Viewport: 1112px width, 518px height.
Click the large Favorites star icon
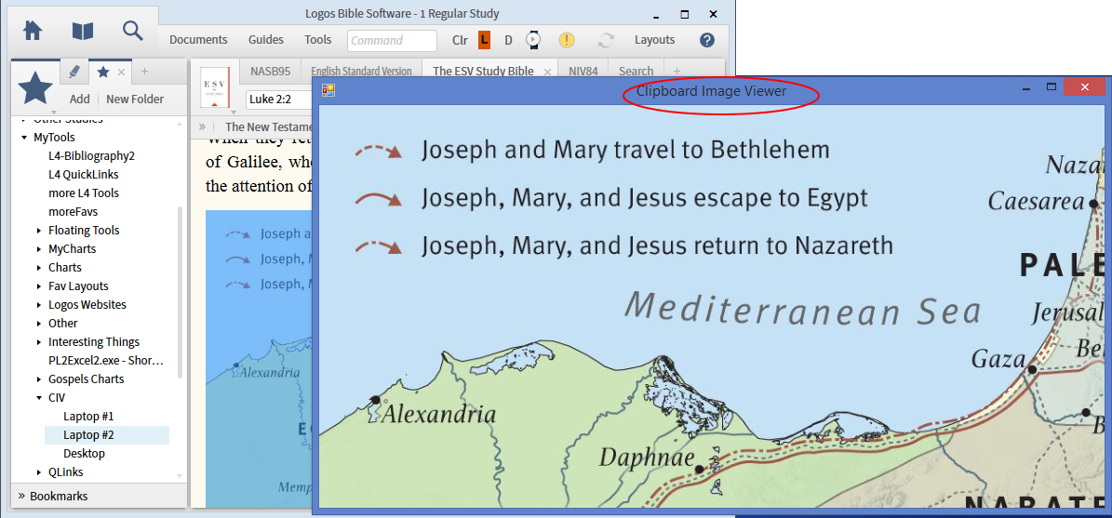(35, 87)
